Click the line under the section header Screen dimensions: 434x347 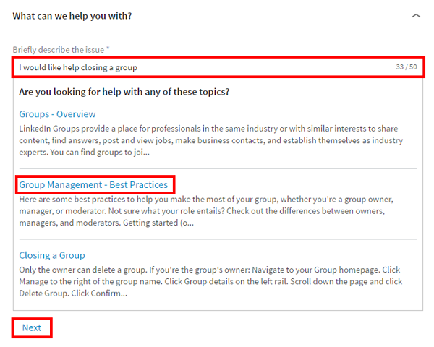click(x=217, y=27)
